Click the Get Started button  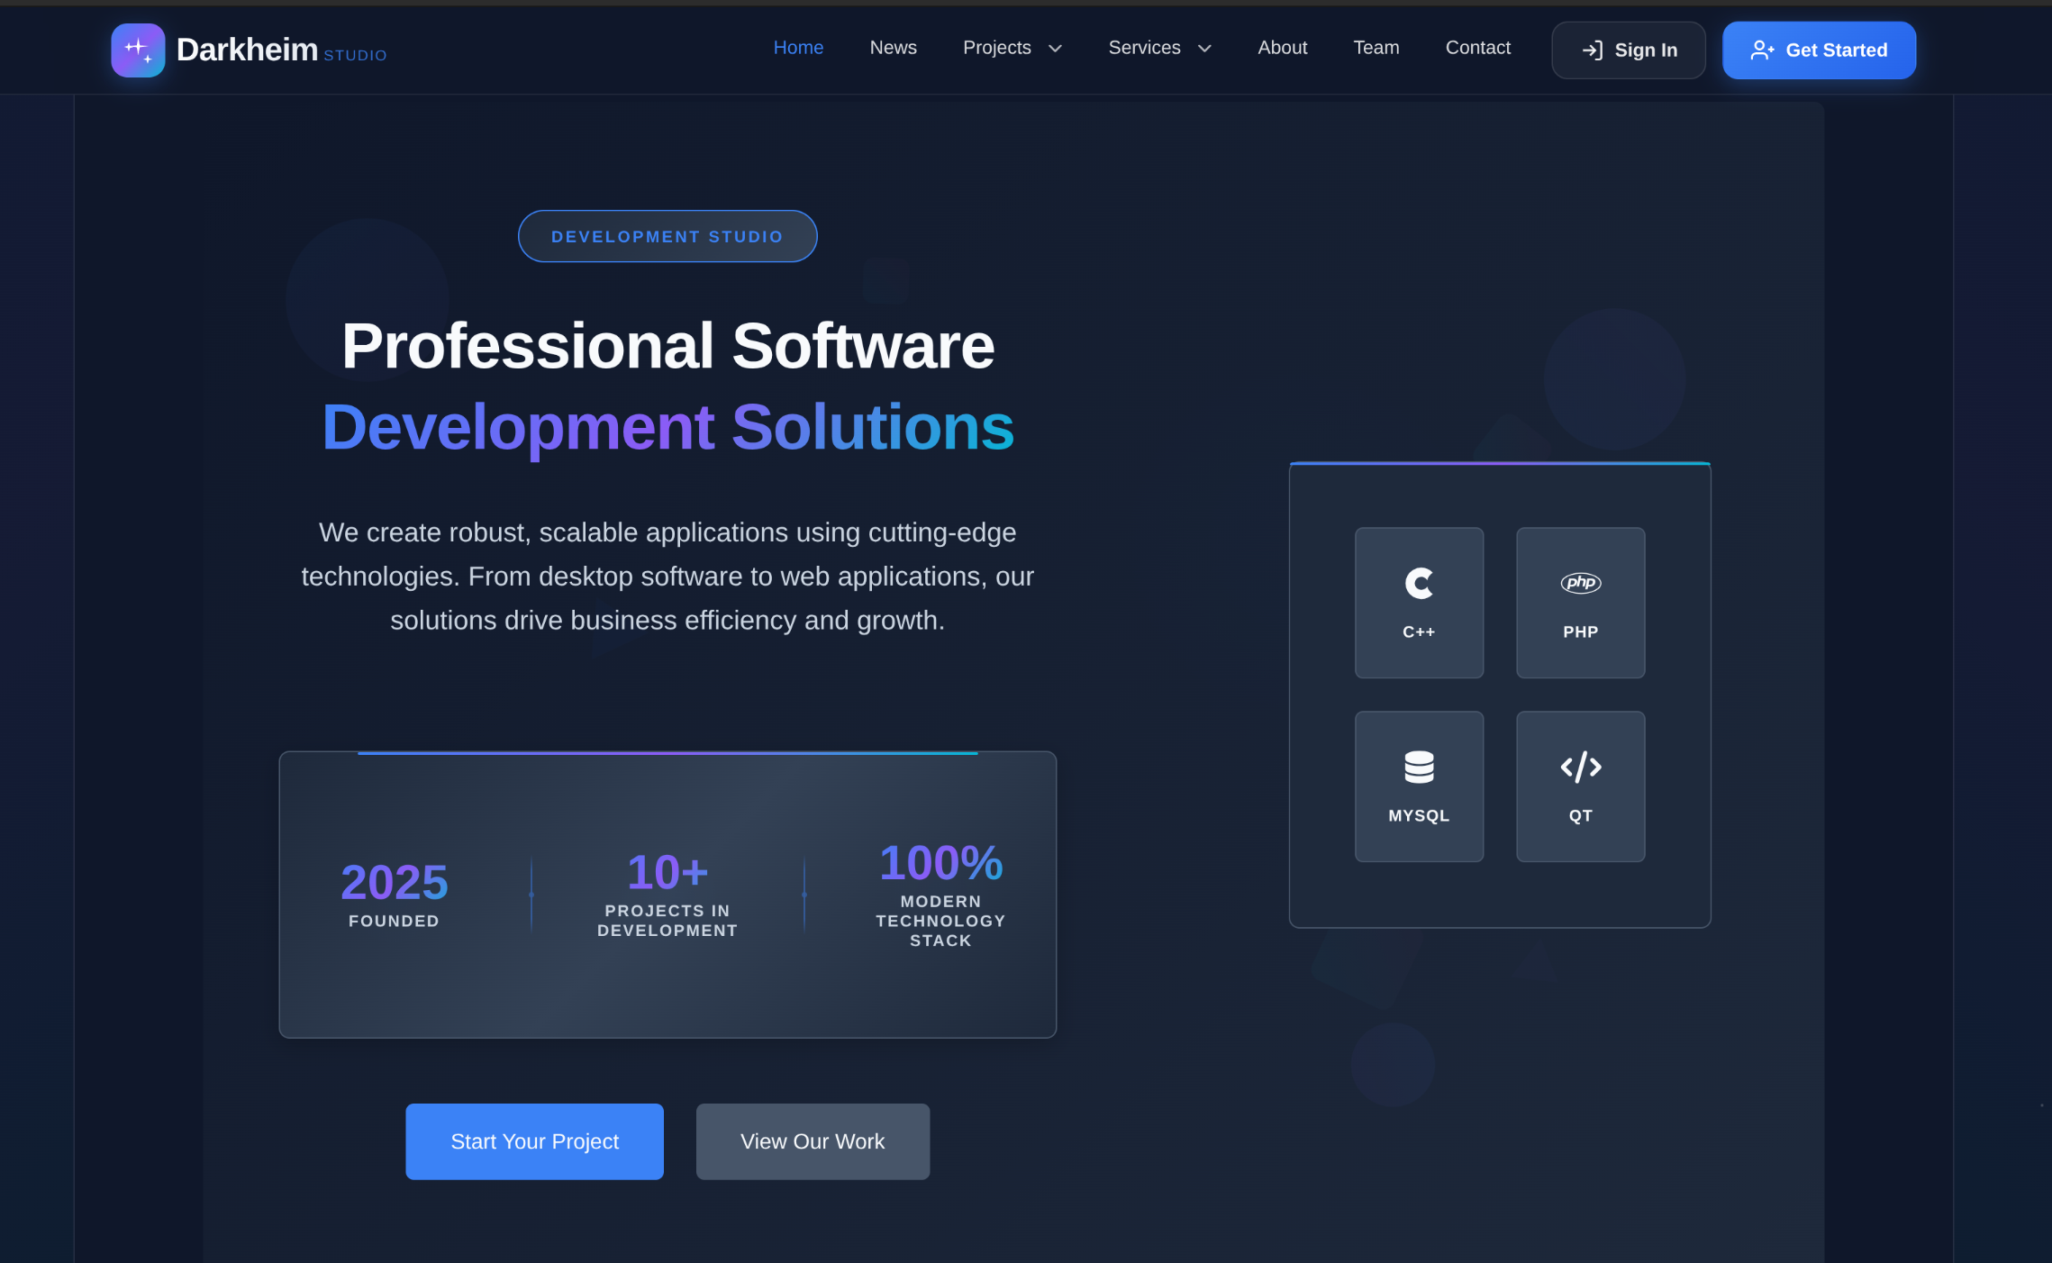click(1819, 50)
